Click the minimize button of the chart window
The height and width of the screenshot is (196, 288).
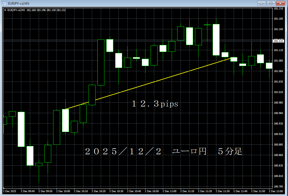click(x=262, y=3)
